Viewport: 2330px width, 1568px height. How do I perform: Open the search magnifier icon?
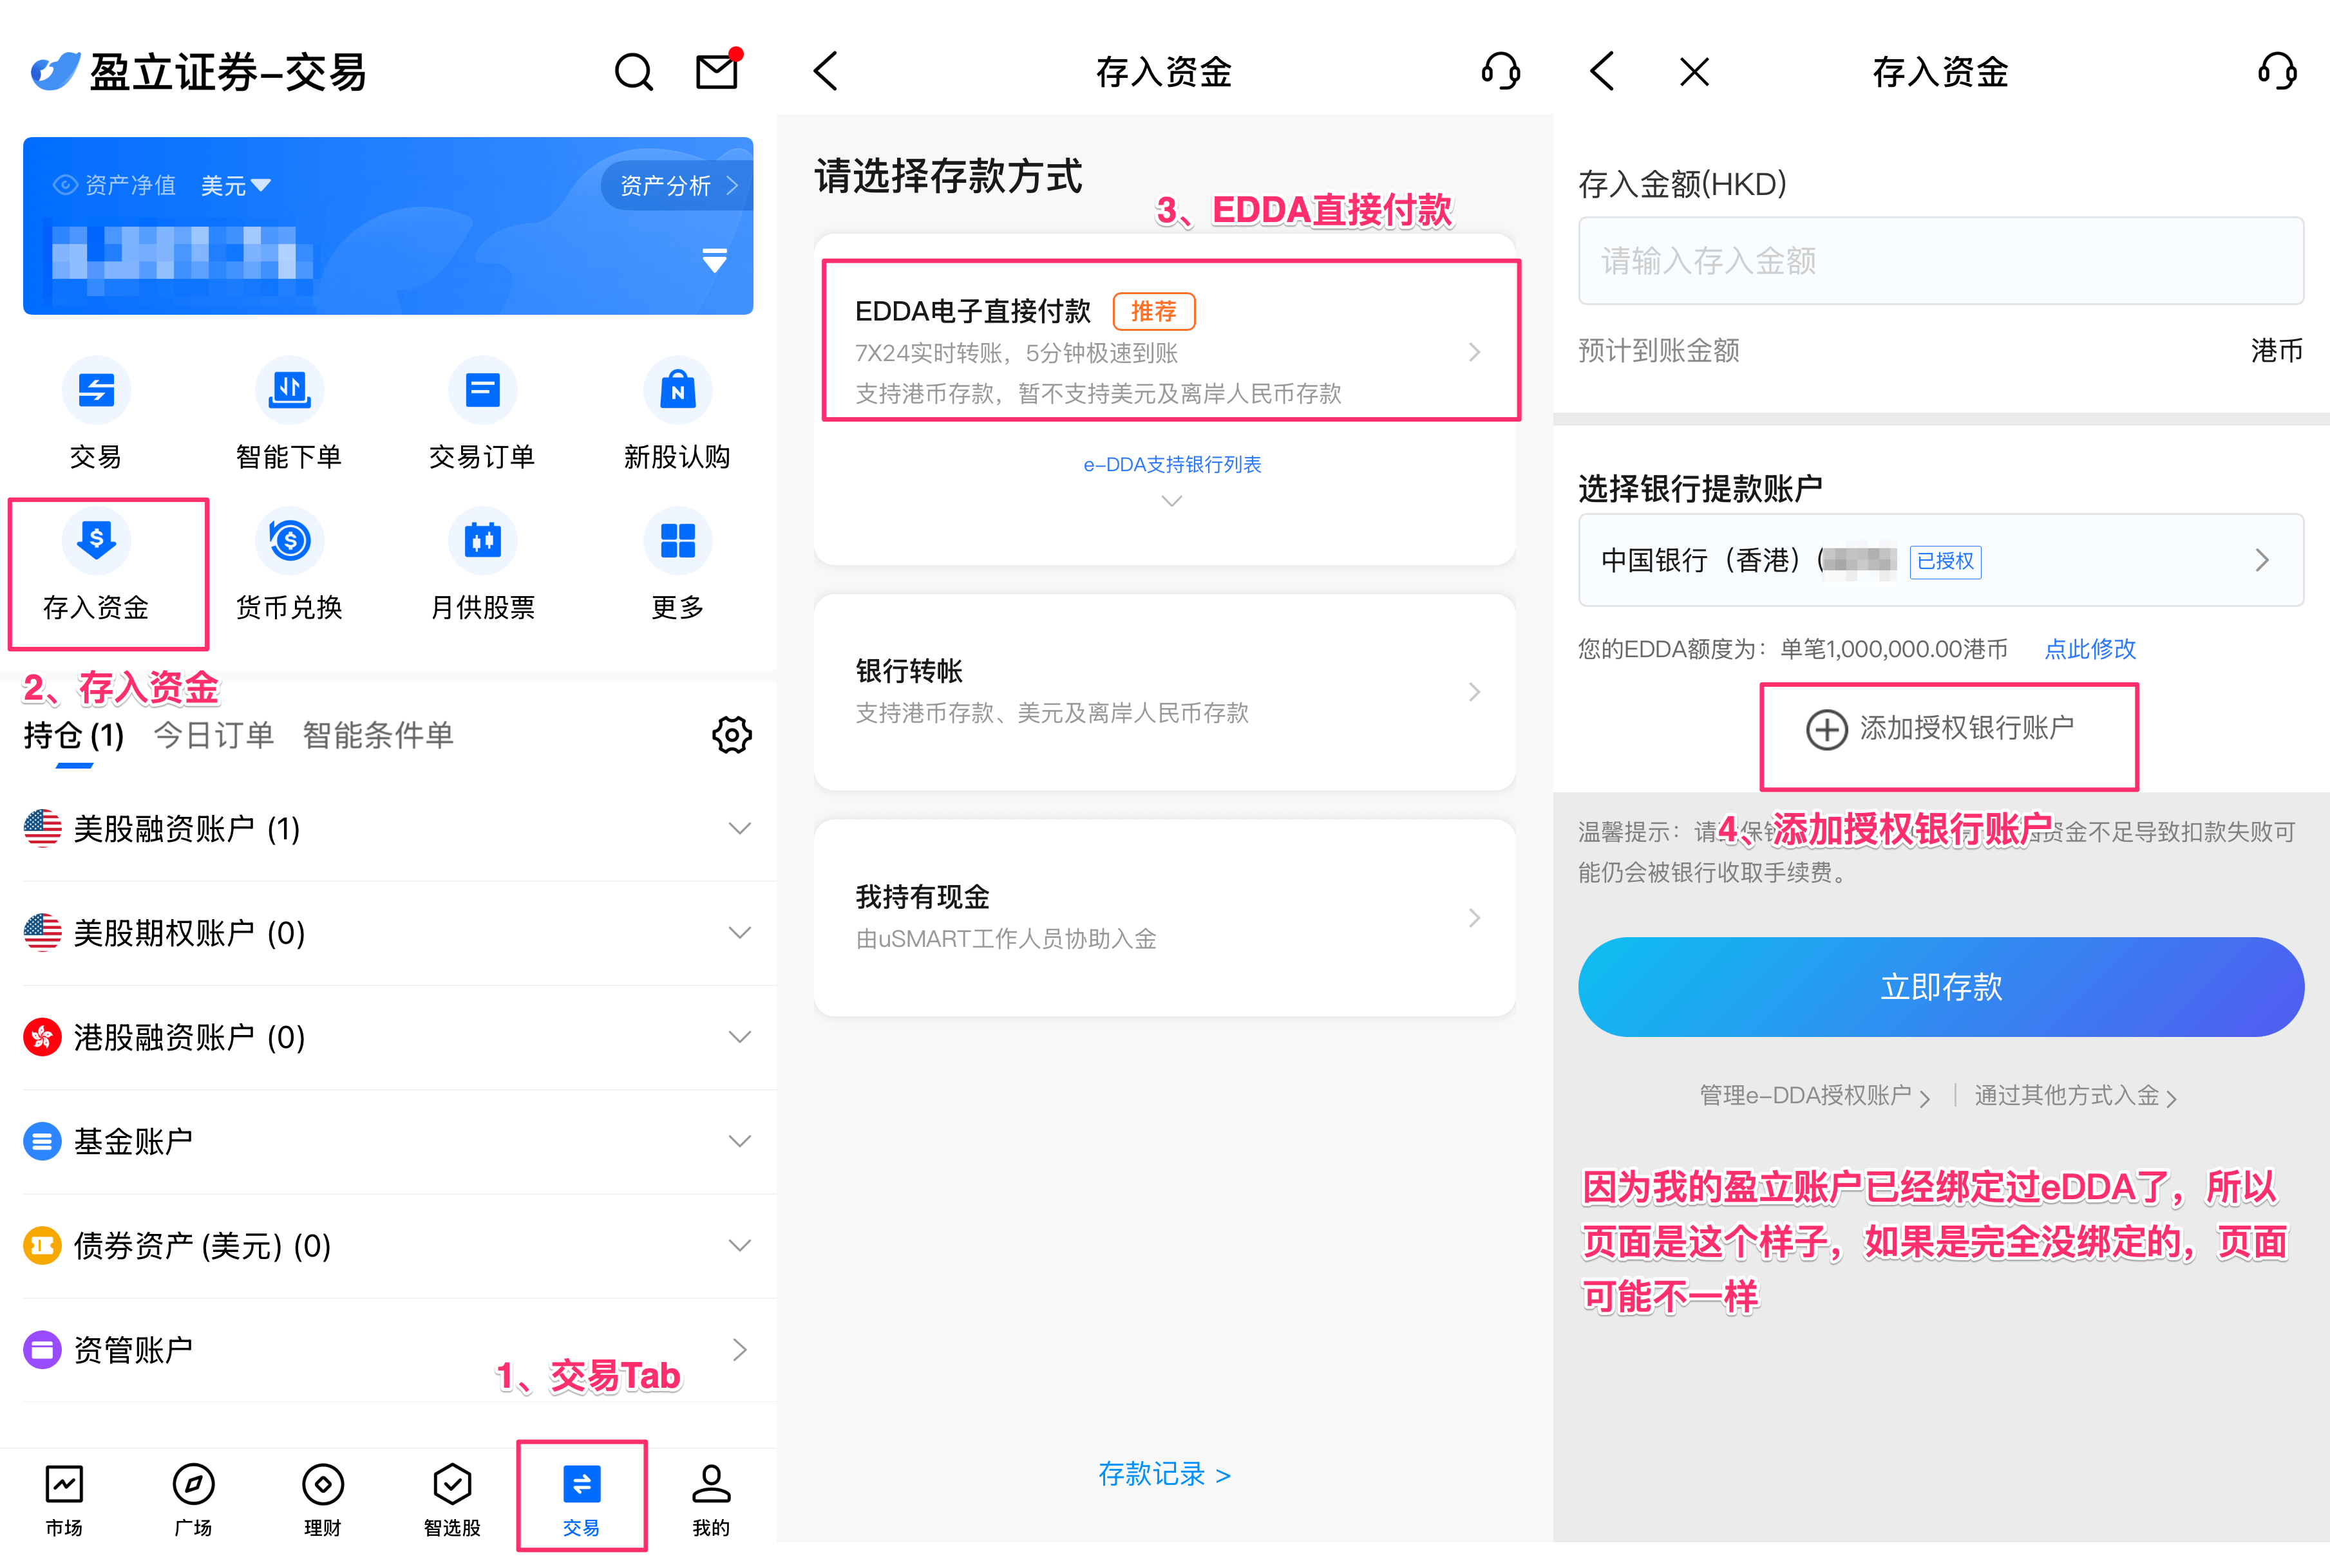(x=633, y=72)
